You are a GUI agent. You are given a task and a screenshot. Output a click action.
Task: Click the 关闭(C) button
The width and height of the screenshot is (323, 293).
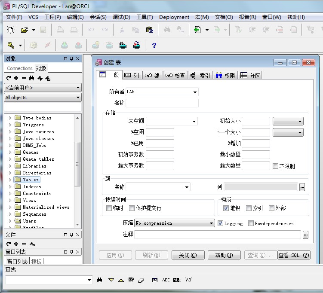point(188,255)
